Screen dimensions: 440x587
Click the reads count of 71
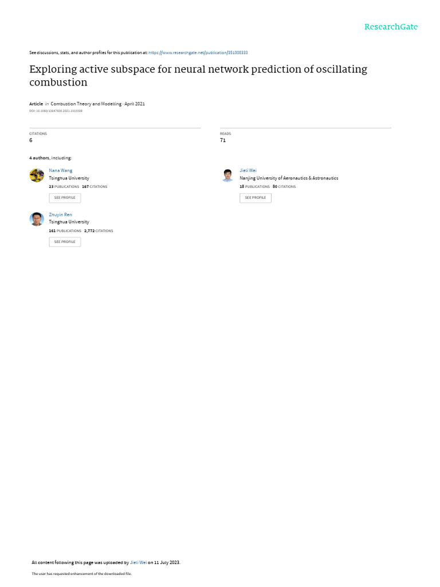pos(223,140)
